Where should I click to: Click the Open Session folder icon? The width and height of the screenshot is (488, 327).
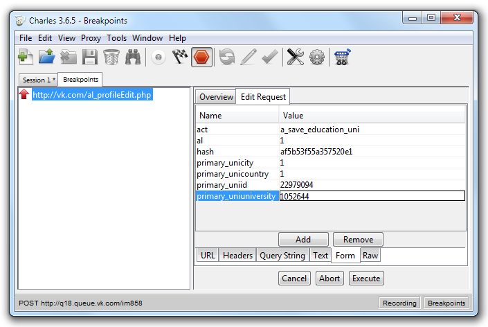(x=47, y=57)
